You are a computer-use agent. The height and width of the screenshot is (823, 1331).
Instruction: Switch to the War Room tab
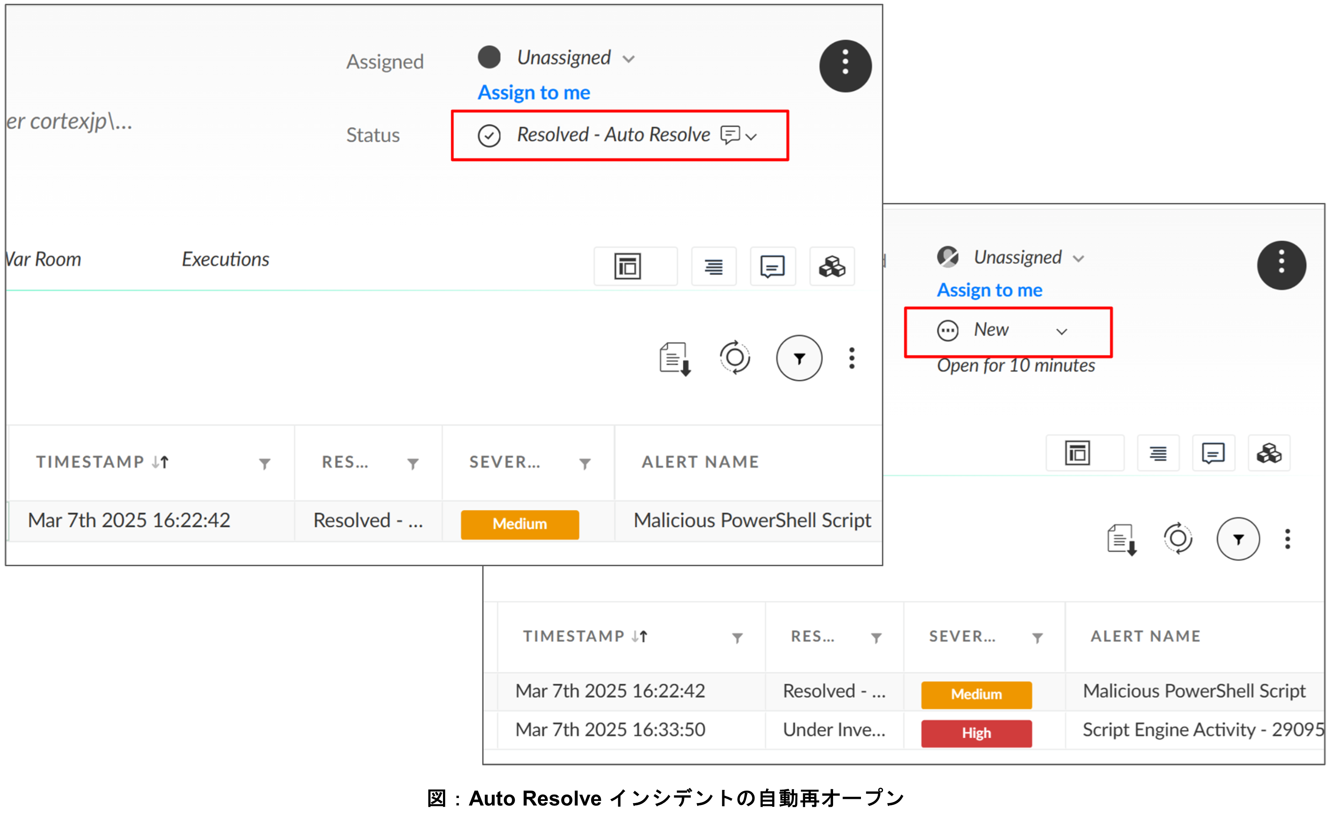(44, 259)
